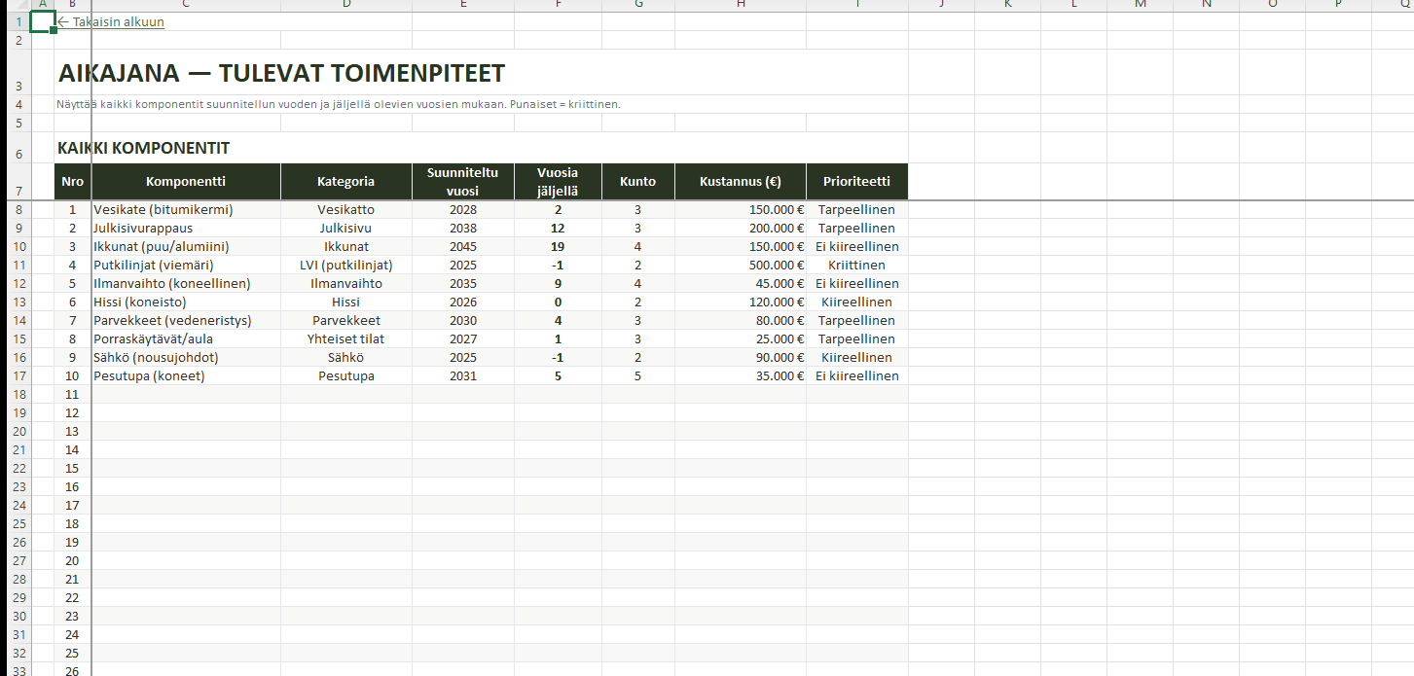Click the LVI (putkilinjat) category cell

click(x=345, y=265)
